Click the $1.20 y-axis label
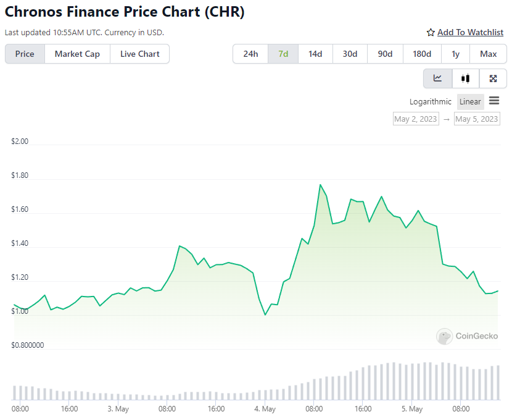The image size is (512, 417). [20, 277]
